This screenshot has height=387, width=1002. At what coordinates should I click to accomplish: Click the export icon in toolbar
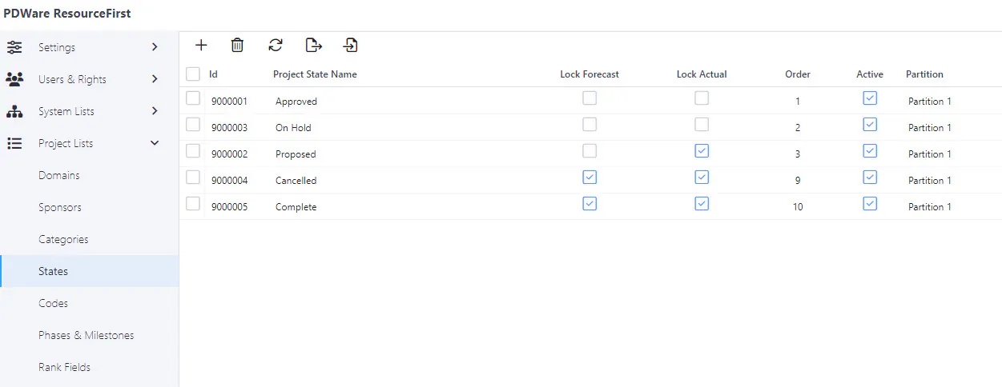pyautogui.click(x=313, y=46)
